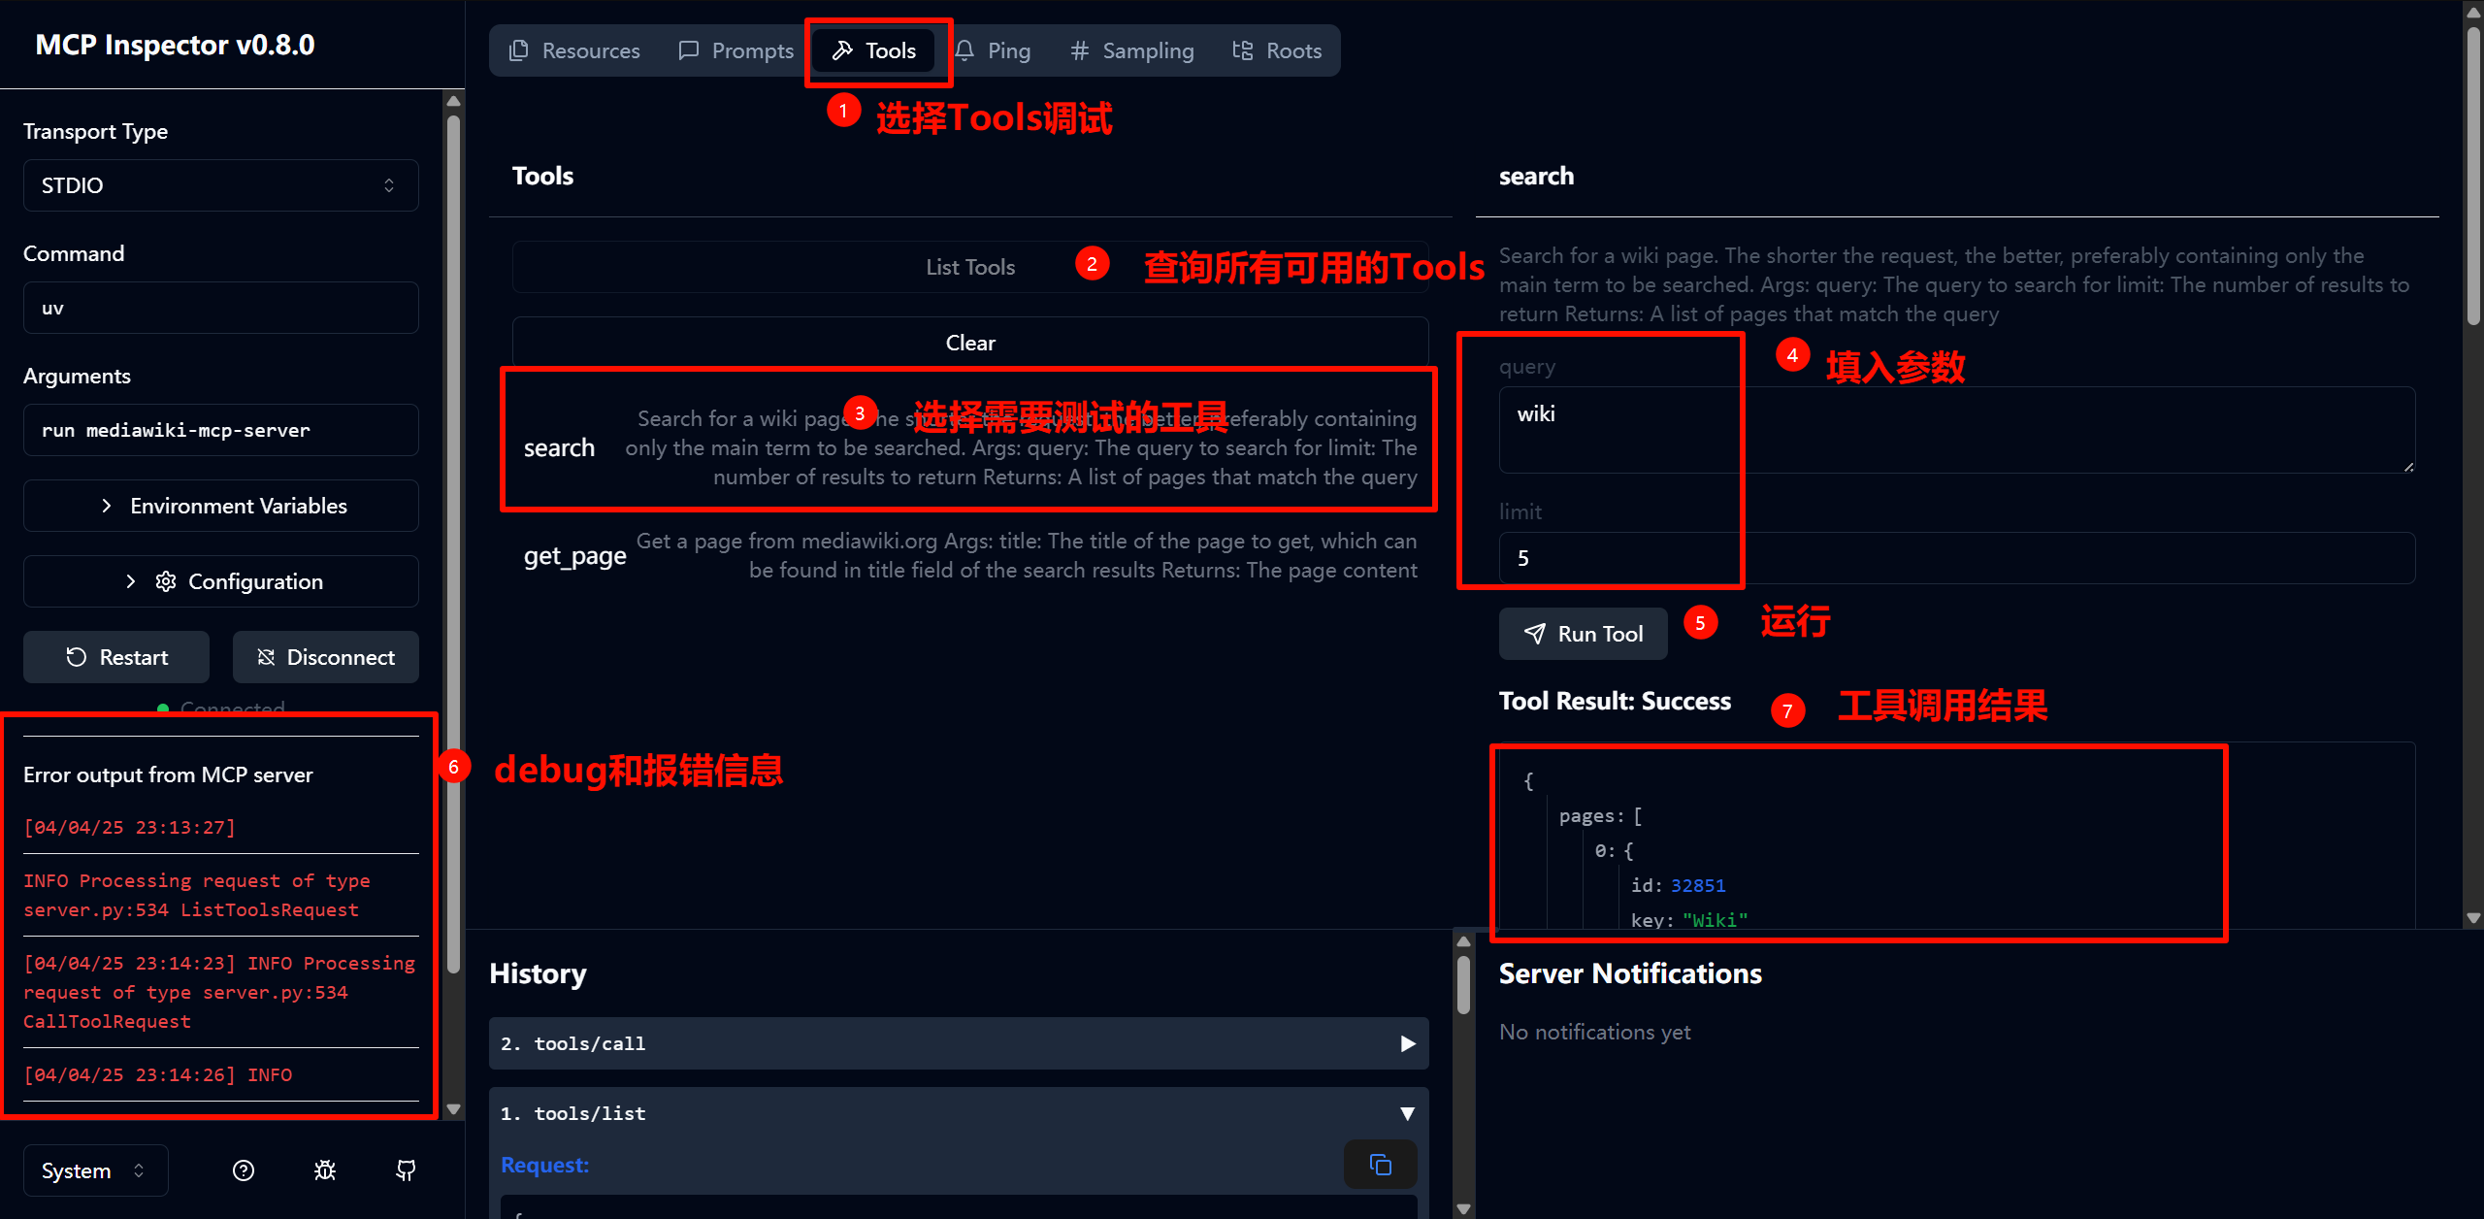
Task: Click the Clear button
Action: click(970, 343)
